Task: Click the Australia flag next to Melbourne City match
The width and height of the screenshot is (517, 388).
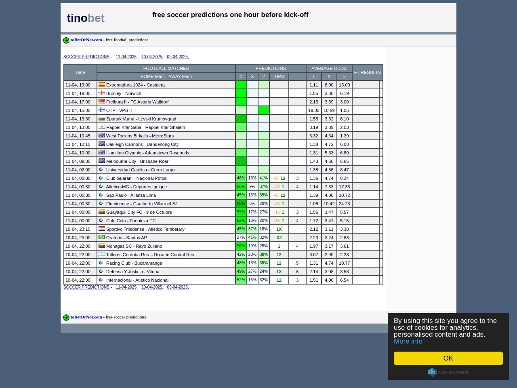Action: (102, 161)
